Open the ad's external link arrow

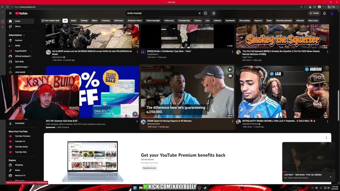click(135, 114)
